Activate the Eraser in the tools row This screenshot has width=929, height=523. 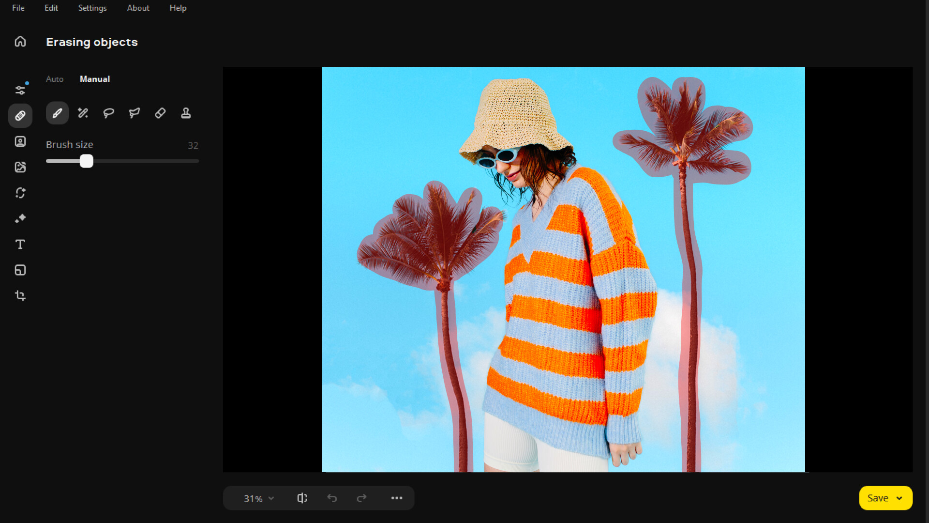160,113
